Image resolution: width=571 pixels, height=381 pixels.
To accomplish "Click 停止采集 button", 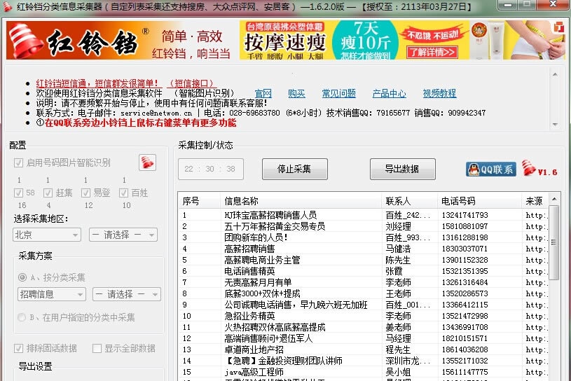I will coord(294,169).
